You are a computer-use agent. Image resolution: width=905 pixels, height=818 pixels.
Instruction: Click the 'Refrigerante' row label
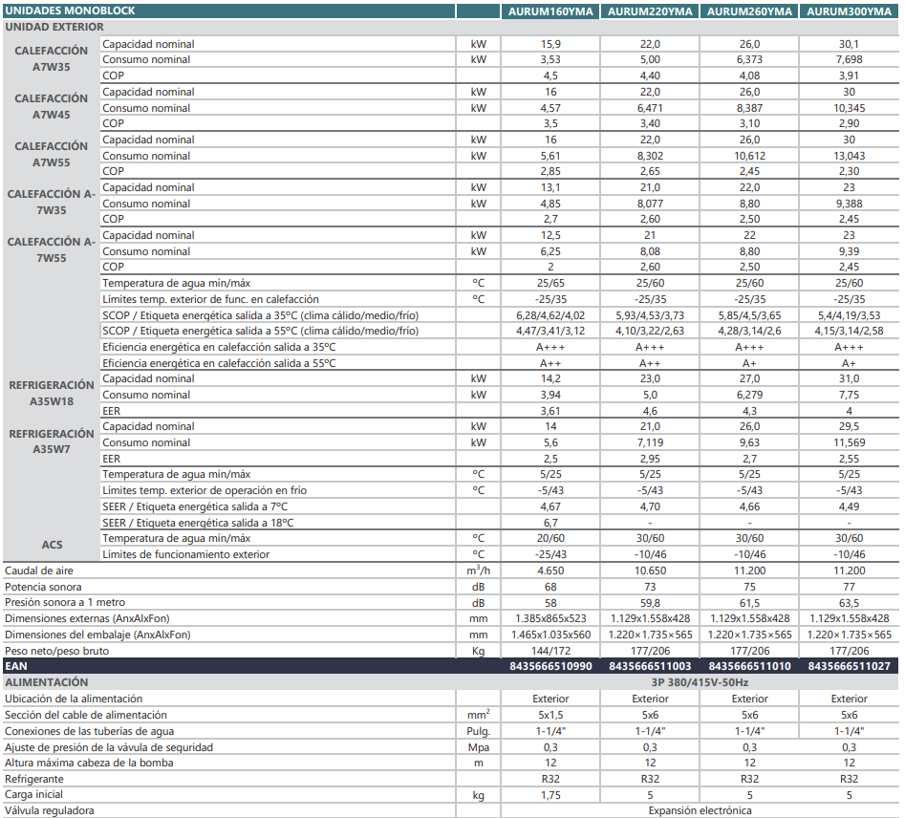(34, 780)
